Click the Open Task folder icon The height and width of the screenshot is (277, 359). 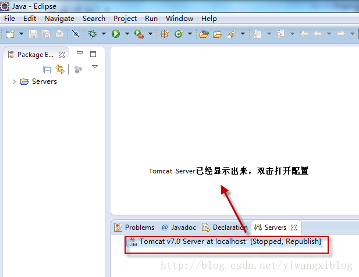[217, 34]
